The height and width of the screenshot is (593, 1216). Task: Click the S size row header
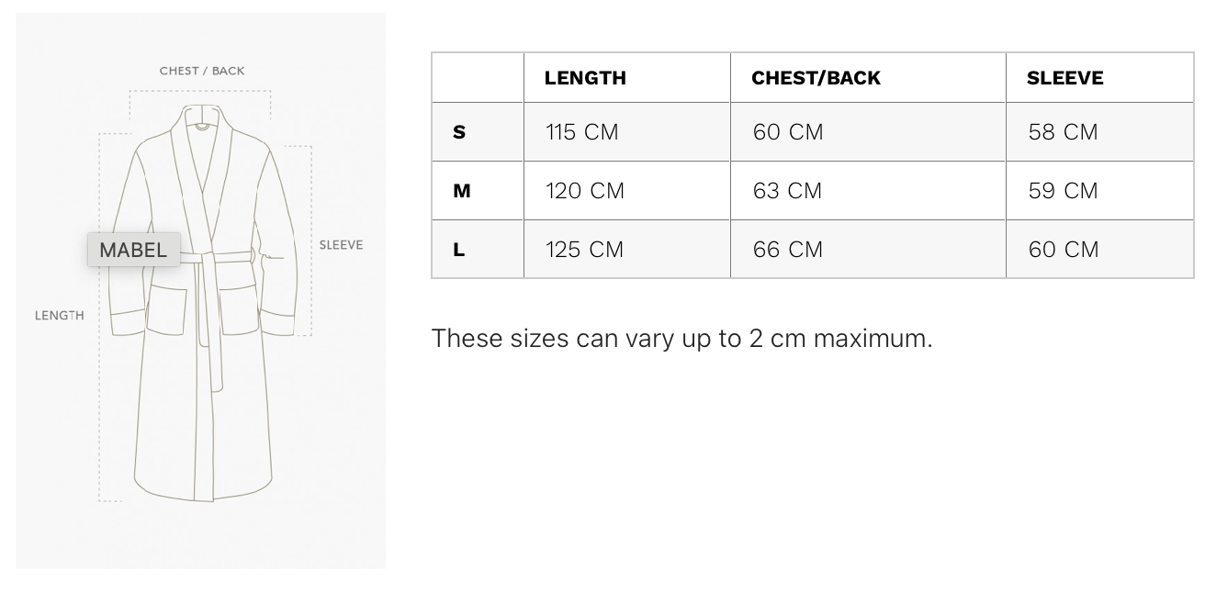tap(459, 132)
